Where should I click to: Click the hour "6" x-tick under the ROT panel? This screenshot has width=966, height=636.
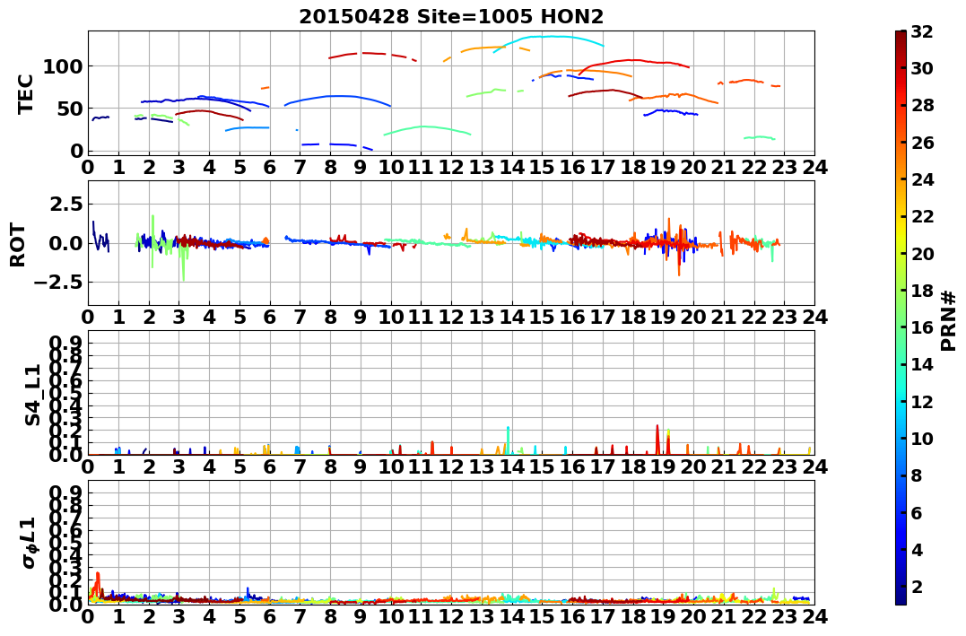coord(270,317)
